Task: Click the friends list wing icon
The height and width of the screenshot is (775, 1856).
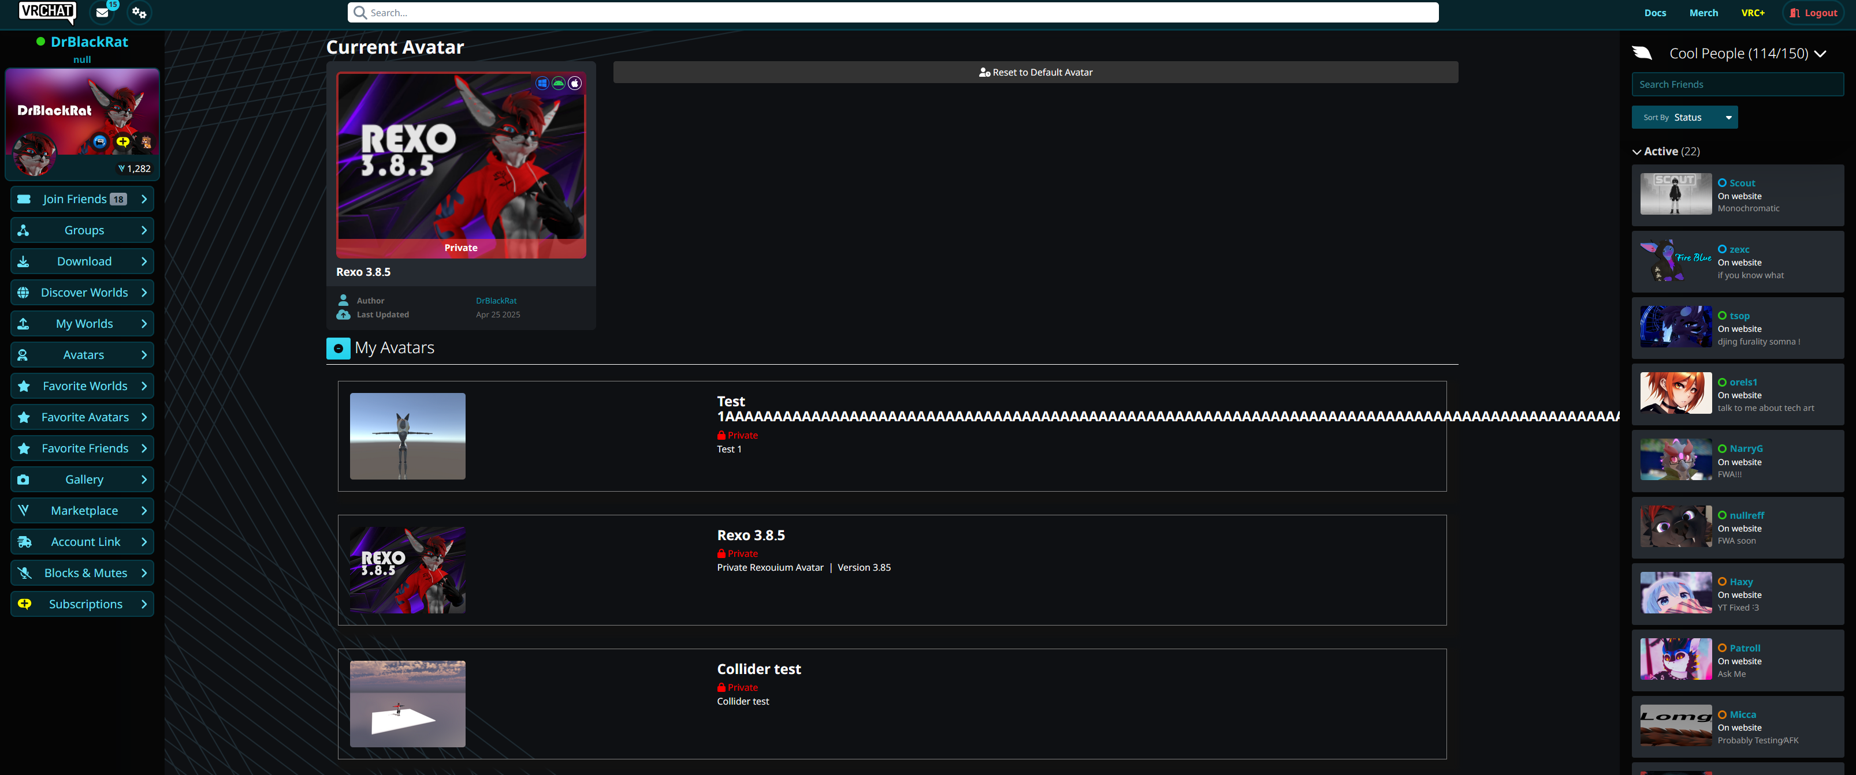Action: click(x=1642, y=53)
